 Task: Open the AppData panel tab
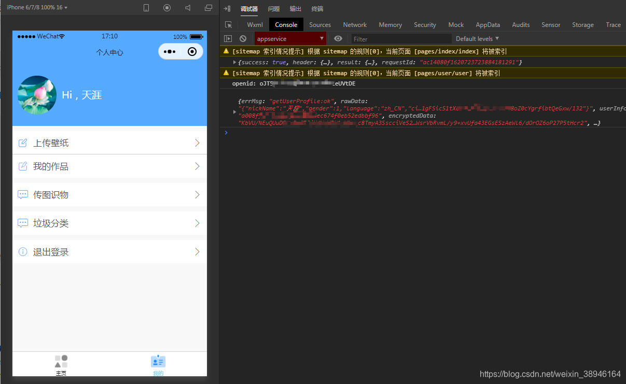(x=488, y=25)
